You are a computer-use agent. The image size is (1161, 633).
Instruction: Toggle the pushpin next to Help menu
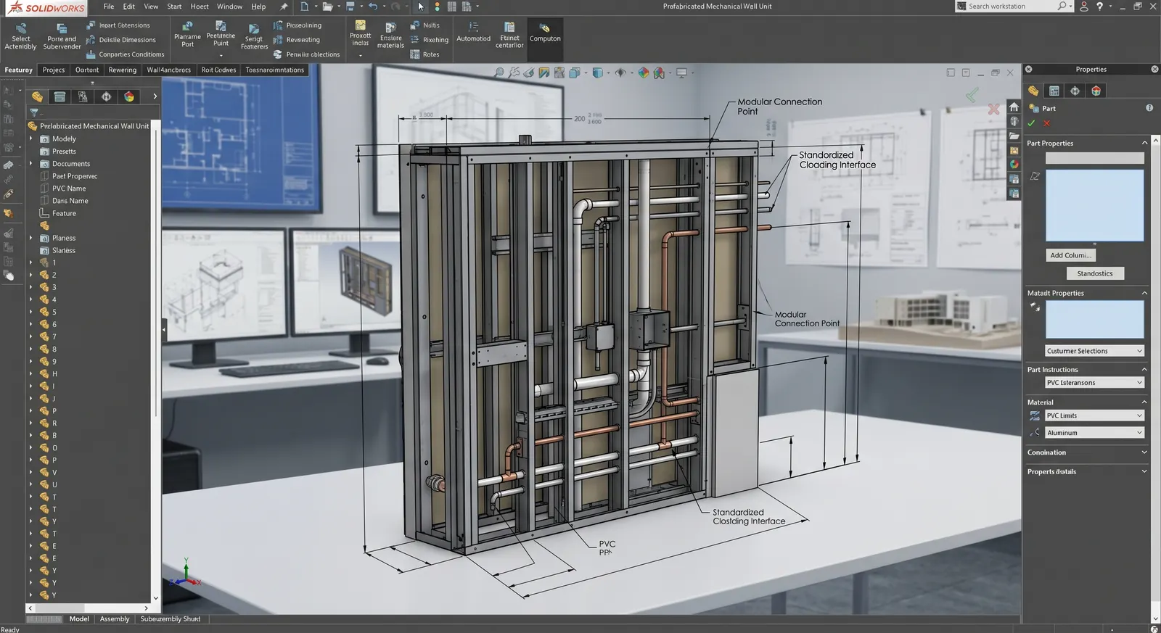tap(284, 7)
